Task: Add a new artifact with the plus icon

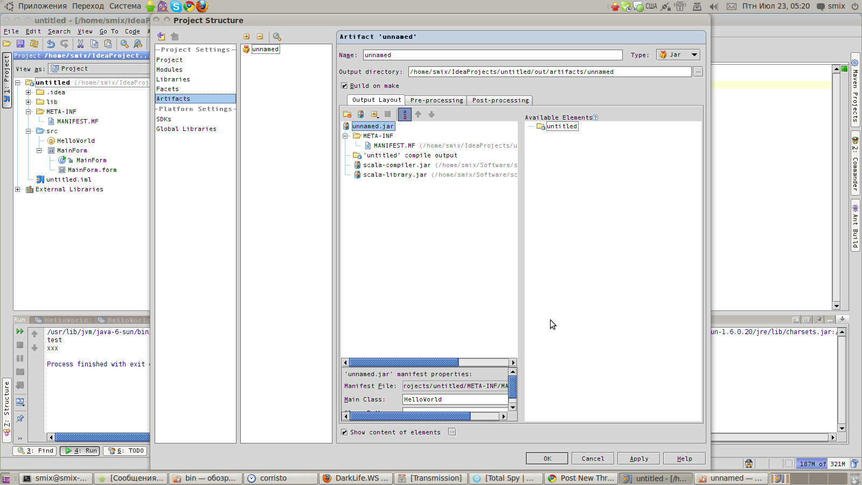Action: [x=247, y=36]
